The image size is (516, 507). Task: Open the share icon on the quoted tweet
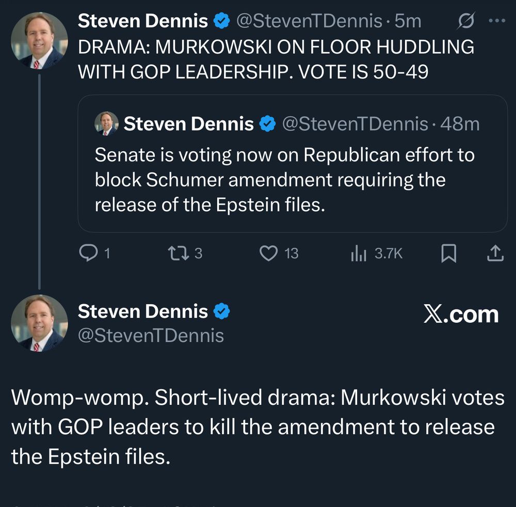[x=494, y=252]
